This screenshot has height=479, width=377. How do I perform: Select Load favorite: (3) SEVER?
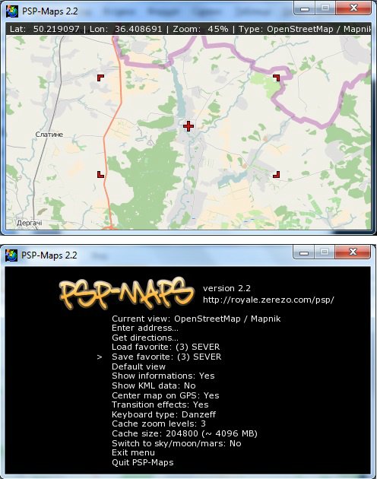pyautogui.click(x=166, y=347)
